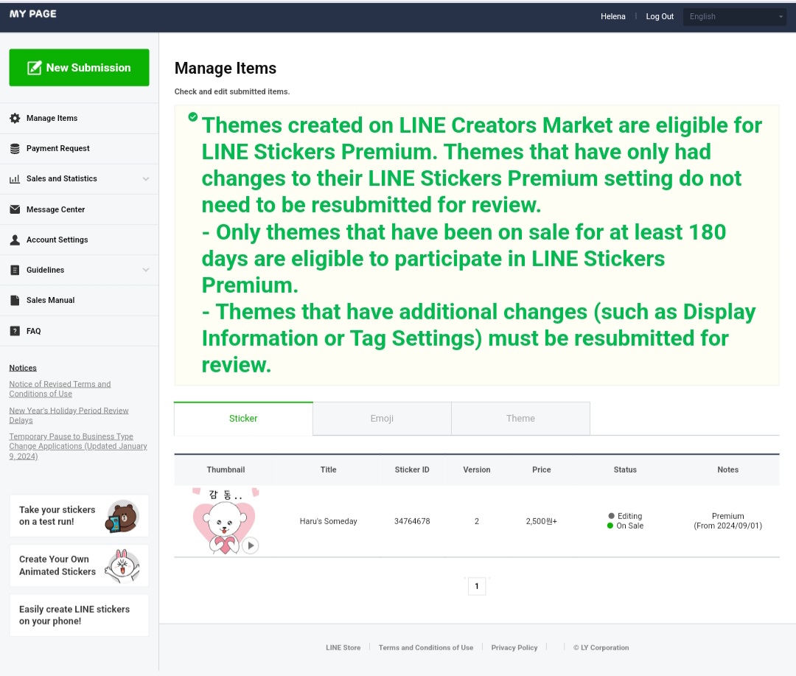Click the 2,500원+ price cell

[x=541, y=521]
